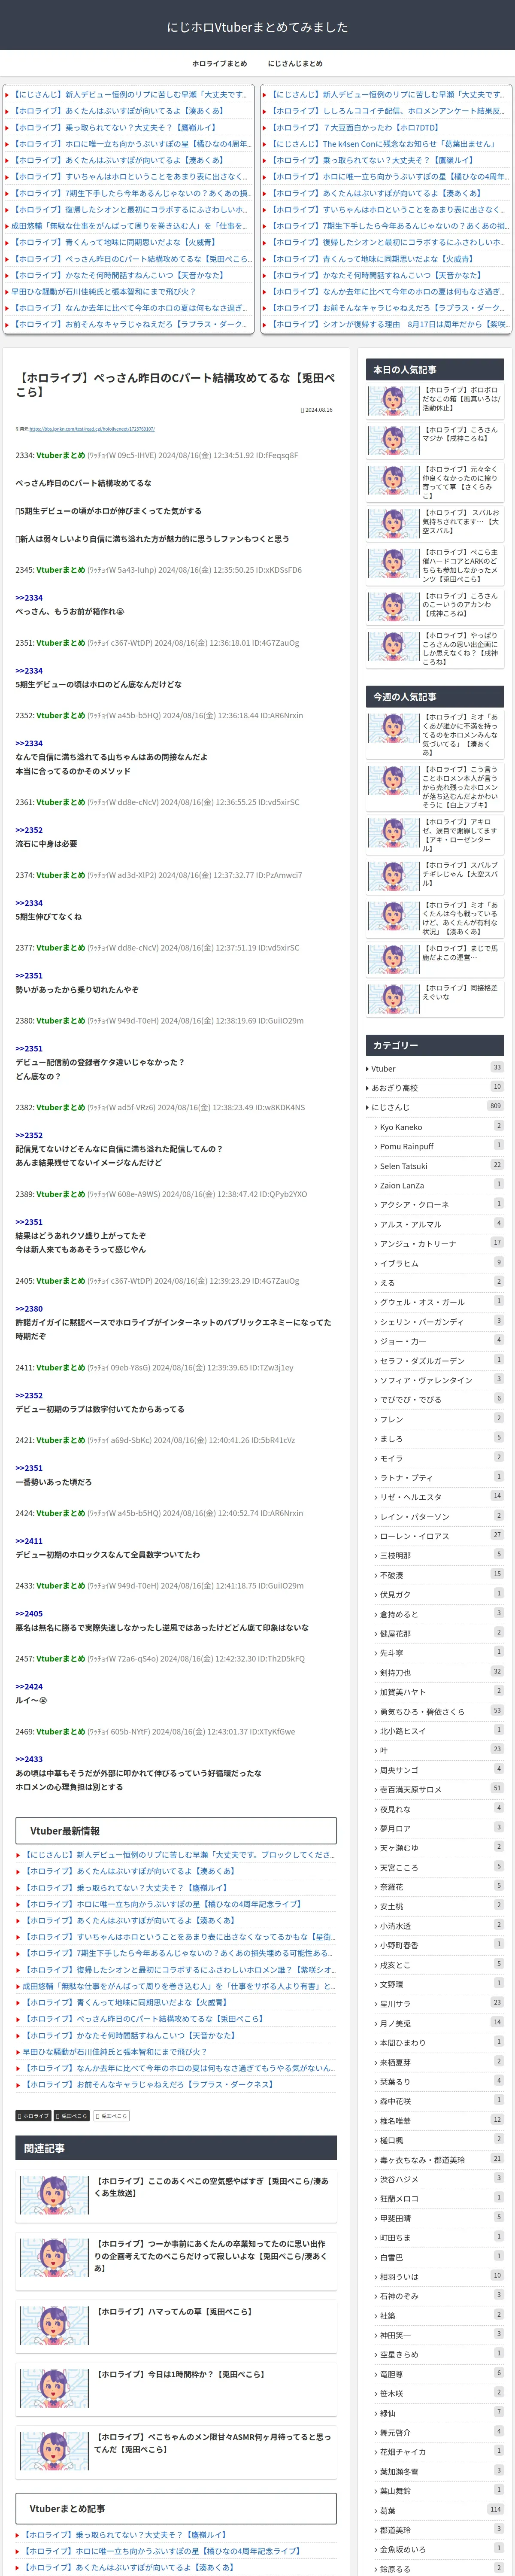Open thumbnail of アキロゼ、涙目で謝罪 article

(x=393, y=833)
